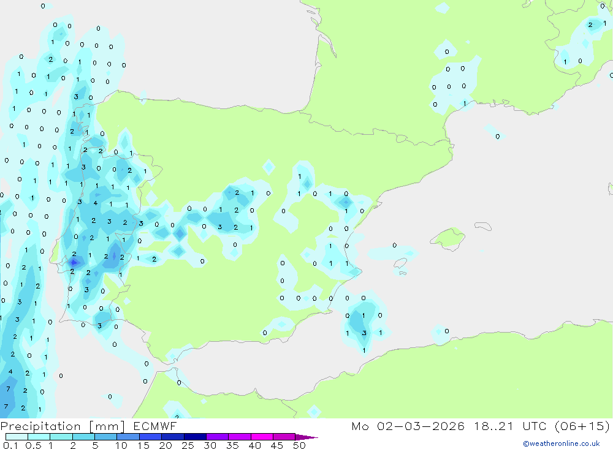Select the ECMWF model label
Image resolution: width=613 pixels, height=449 pixels.
pos(153,426)
